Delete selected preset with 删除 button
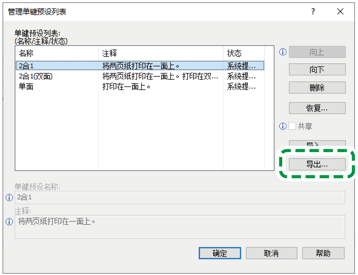This screenshot has width=358, height=275. [x=317, y=88]
